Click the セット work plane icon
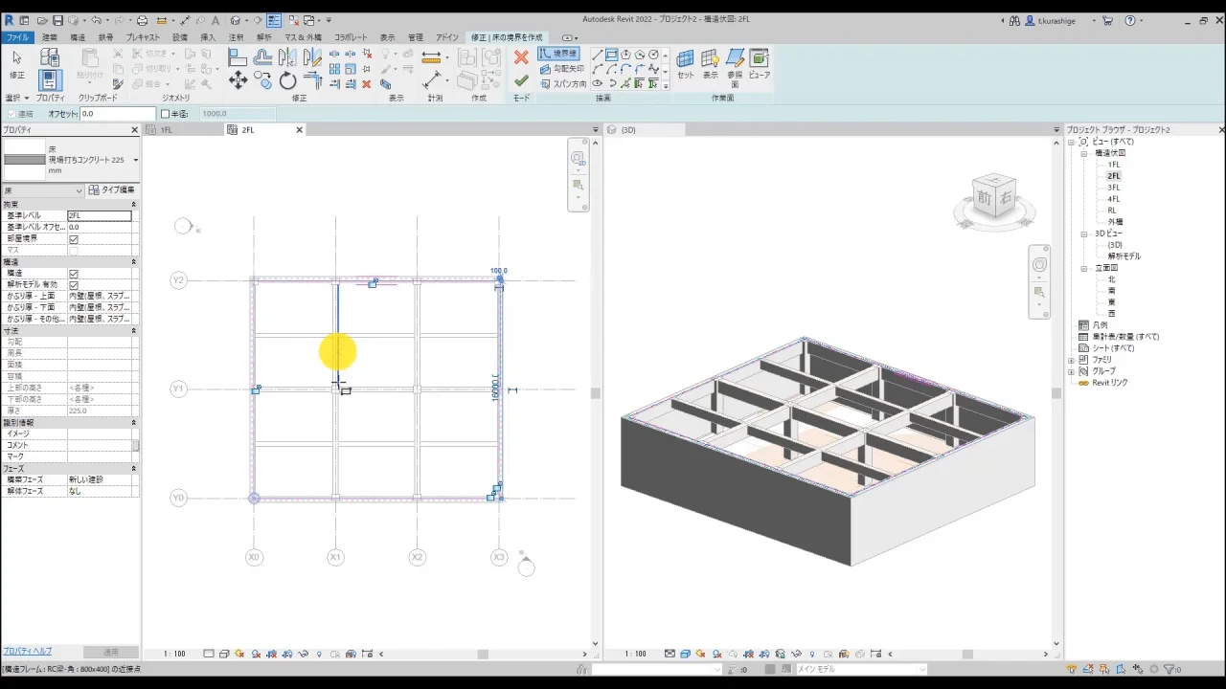Viewport: 1226px width, 689px height. click(x=685, y=63)
